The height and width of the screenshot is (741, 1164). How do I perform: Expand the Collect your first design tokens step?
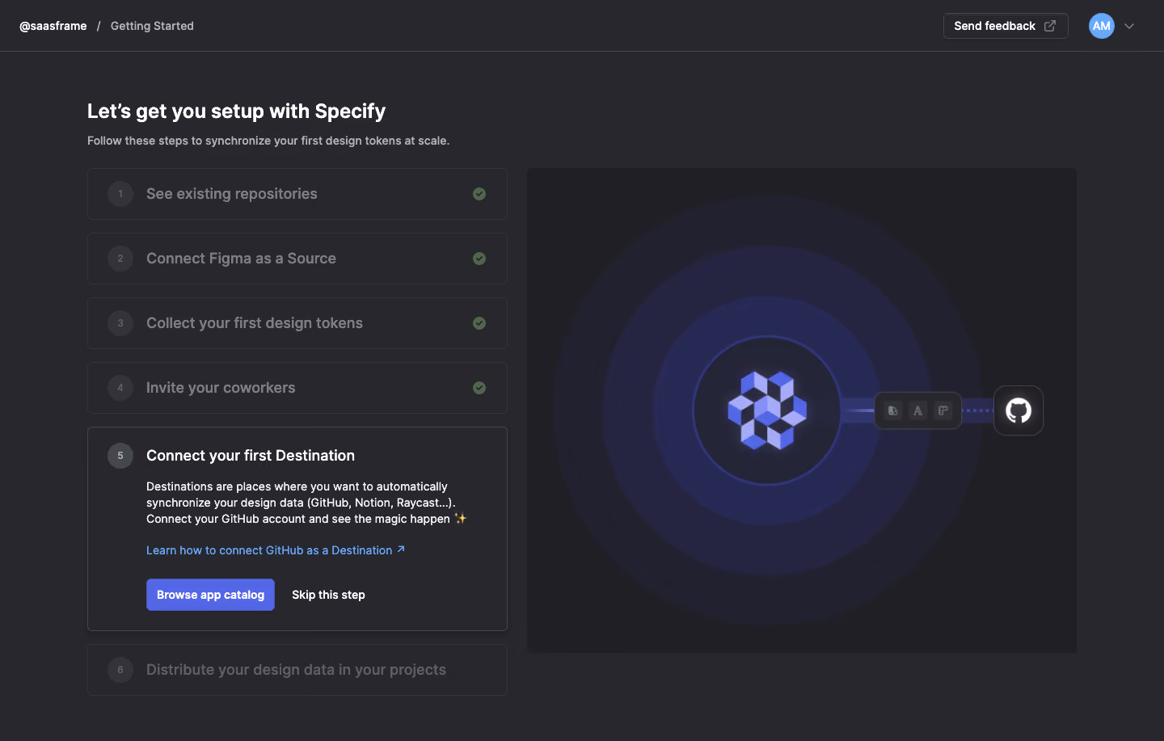[297, 323]
